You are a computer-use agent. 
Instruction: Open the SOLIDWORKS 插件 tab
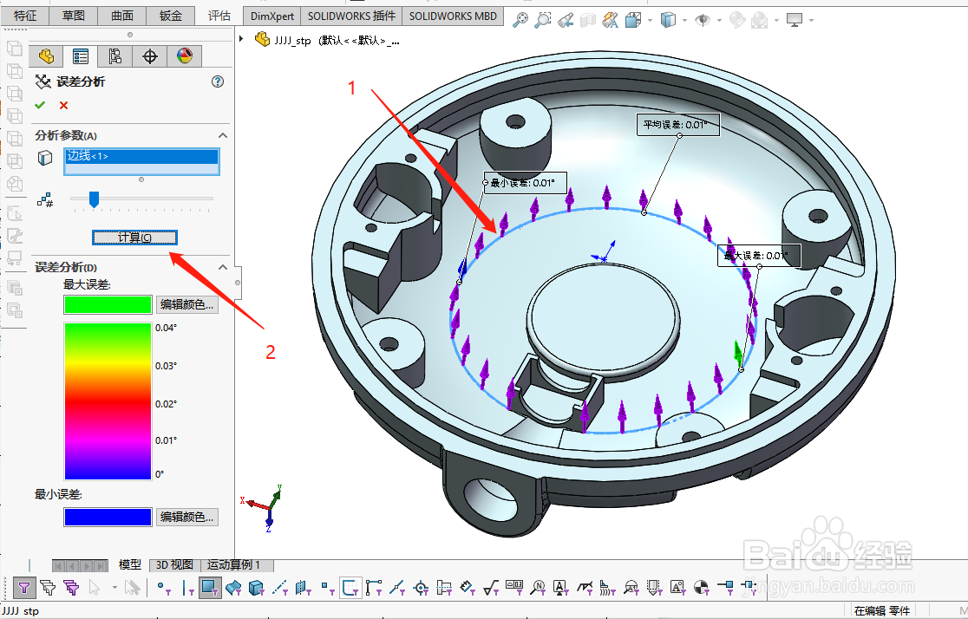(x=351, y=16)
